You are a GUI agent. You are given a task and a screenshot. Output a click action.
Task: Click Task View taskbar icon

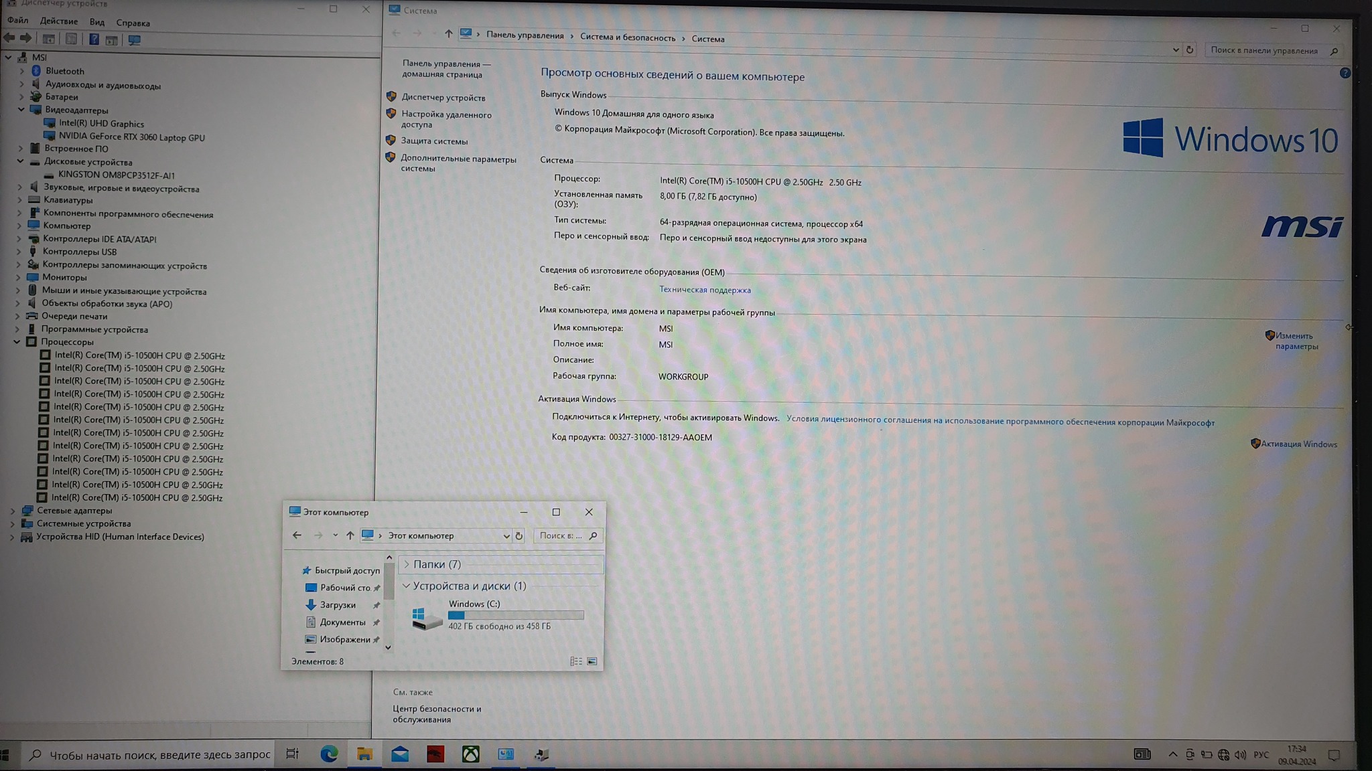[x=292, y=754]
